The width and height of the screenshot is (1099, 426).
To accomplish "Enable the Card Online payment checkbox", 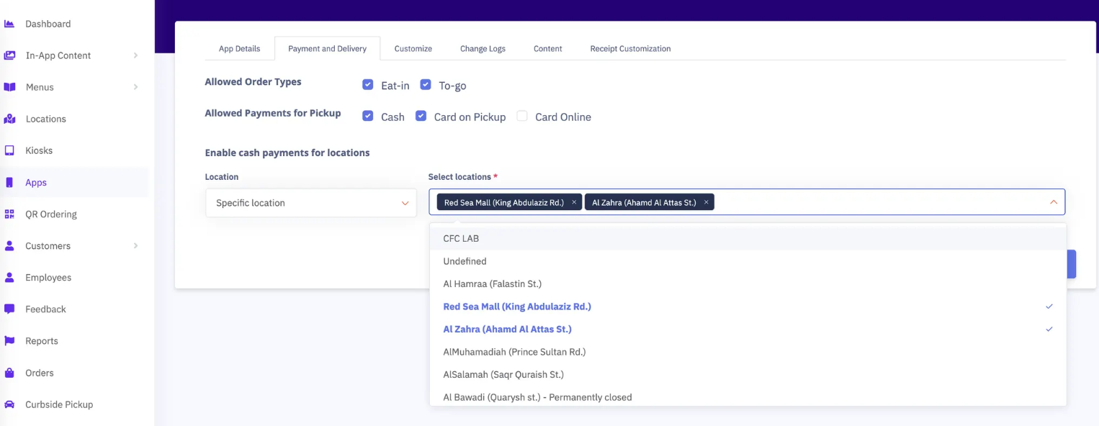I will click(x=522, y=116).
